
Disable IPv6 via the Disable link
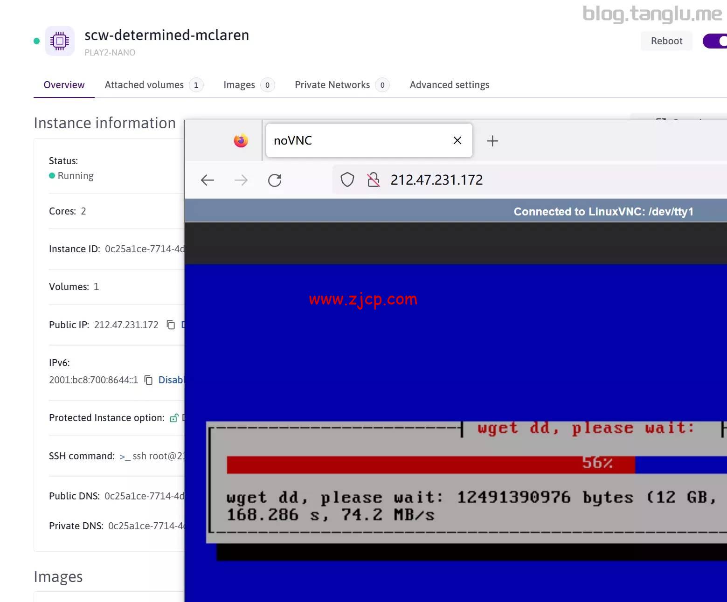point(172,380)
